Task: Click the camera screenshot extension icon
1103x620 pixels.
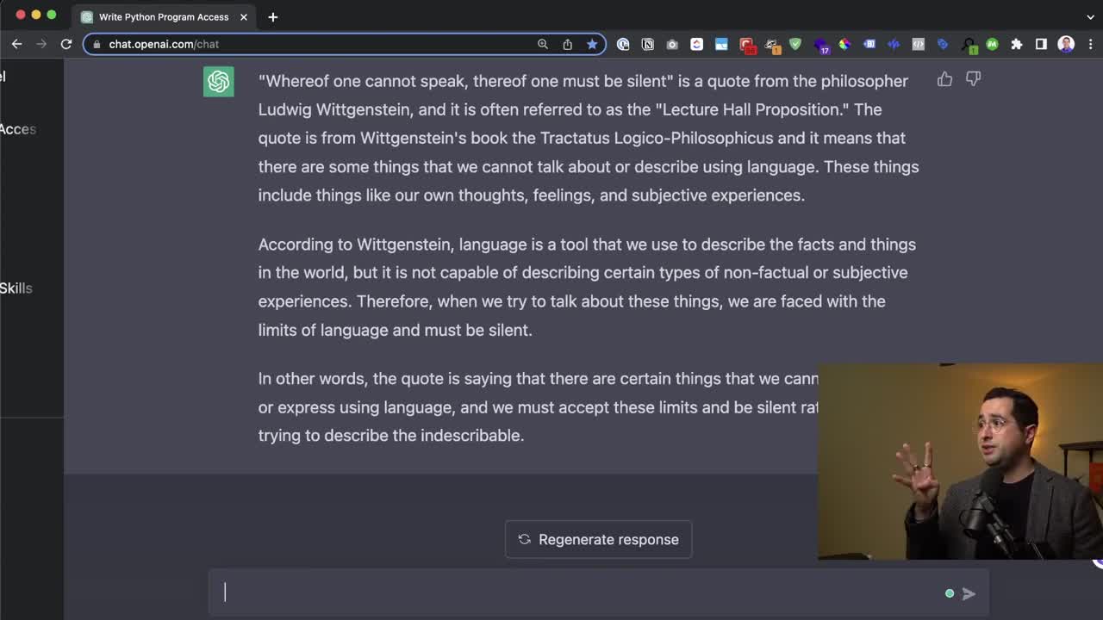Action: coord(672,45)
